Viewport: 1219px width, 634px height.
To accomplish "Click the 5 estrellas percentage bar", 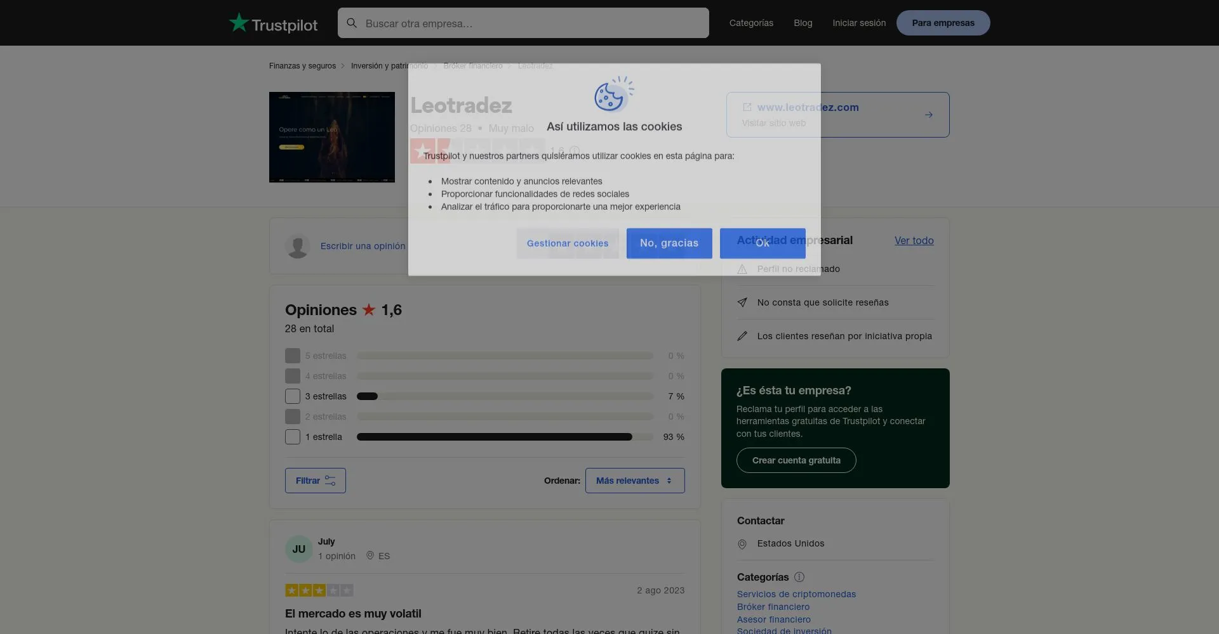I will pyautogui.click(x=505, y=356).
